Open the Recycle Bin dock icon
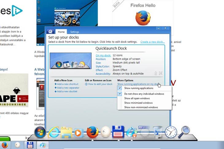This screenshot has width=224, height=149. [158, 132]
